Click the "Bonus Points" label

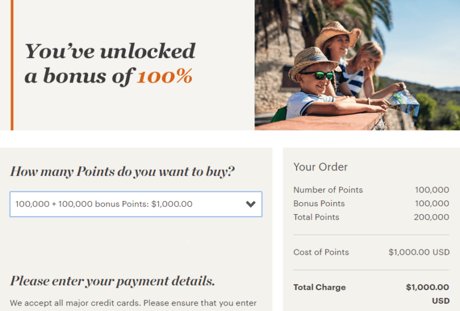click(319, 204)
